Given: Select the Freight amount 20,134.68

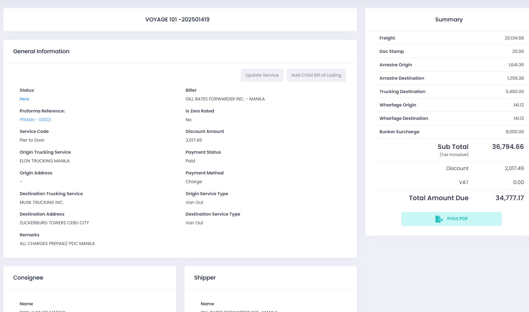Looking at the screenshot, I should (514, 38).
